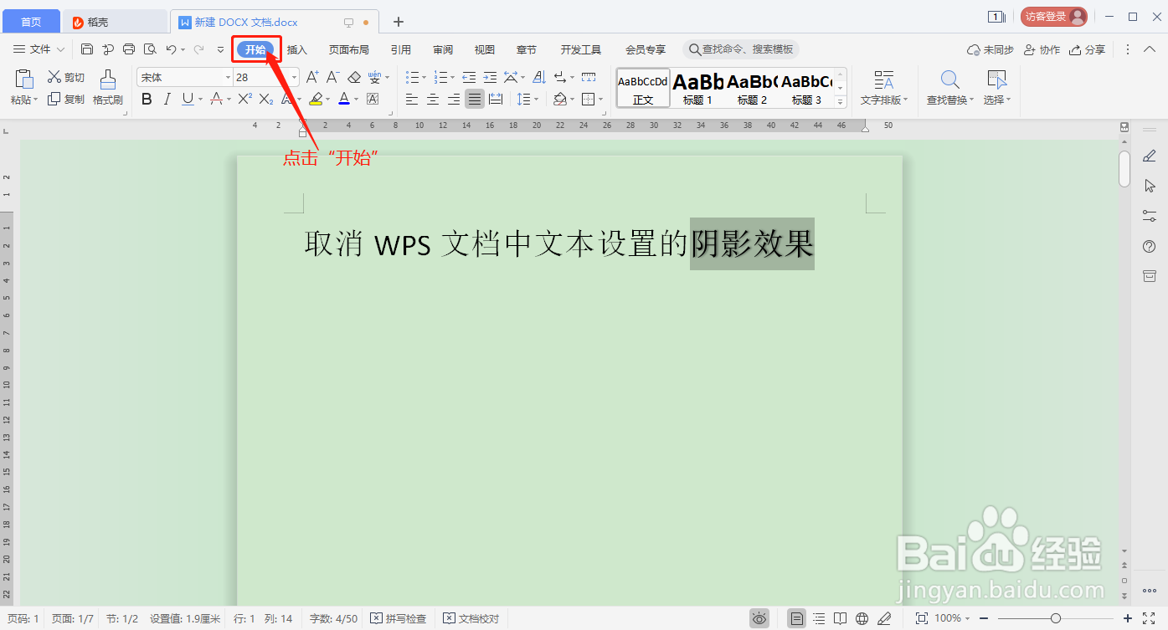1168x630 pixels.
Task: Click the pen icon in right sidebar
Action: pyautogui.click(x=1150, y=156)
